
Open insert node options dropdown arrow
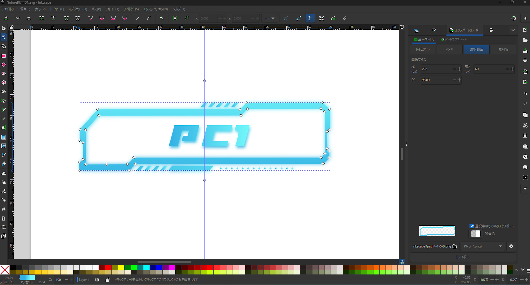pyautogui.click(x=18, y=18)
